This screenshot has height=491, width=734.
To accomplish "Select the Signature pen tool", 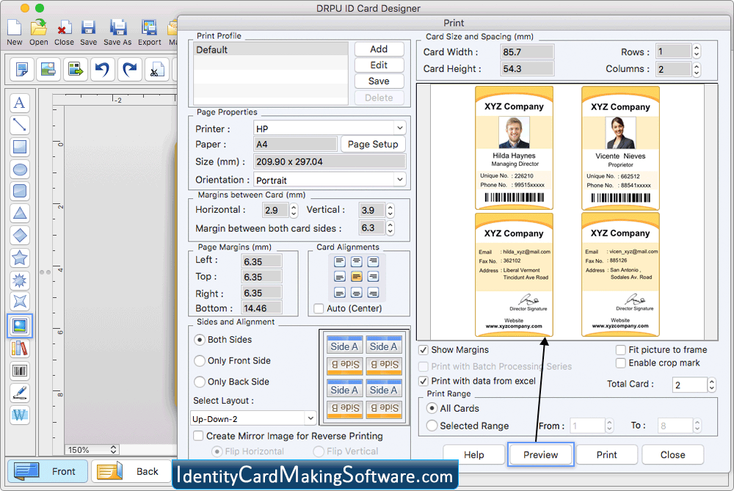I will 20,393.
